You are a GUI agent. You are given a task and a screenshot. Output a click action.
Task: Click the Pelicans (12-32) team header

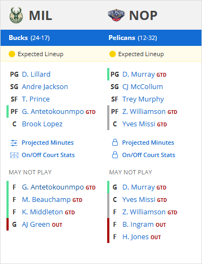(133, 38)
